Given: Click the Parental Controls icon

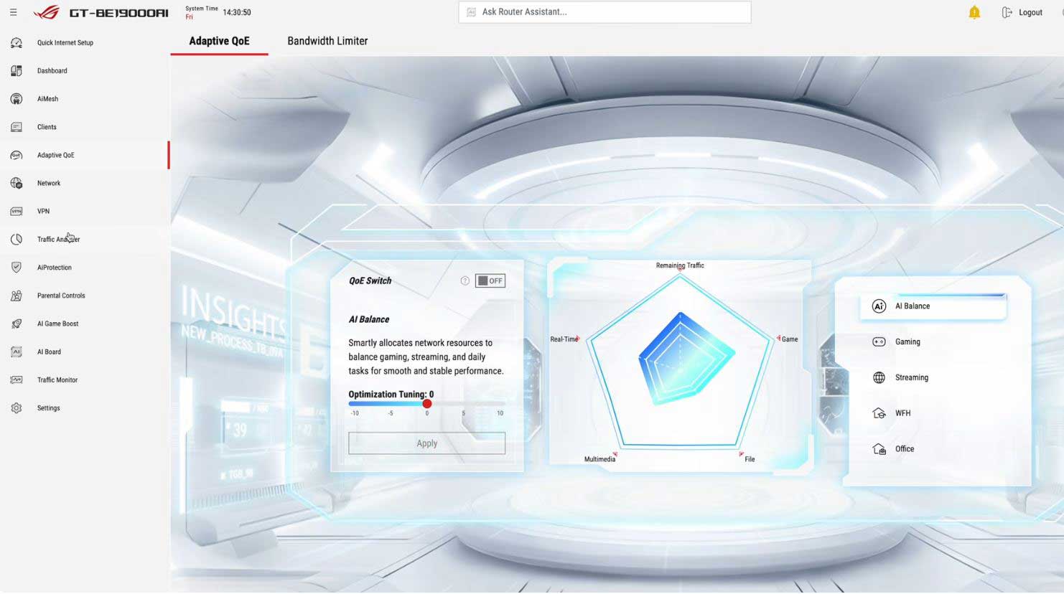Looking at the screenshot, I should point(17,296).
